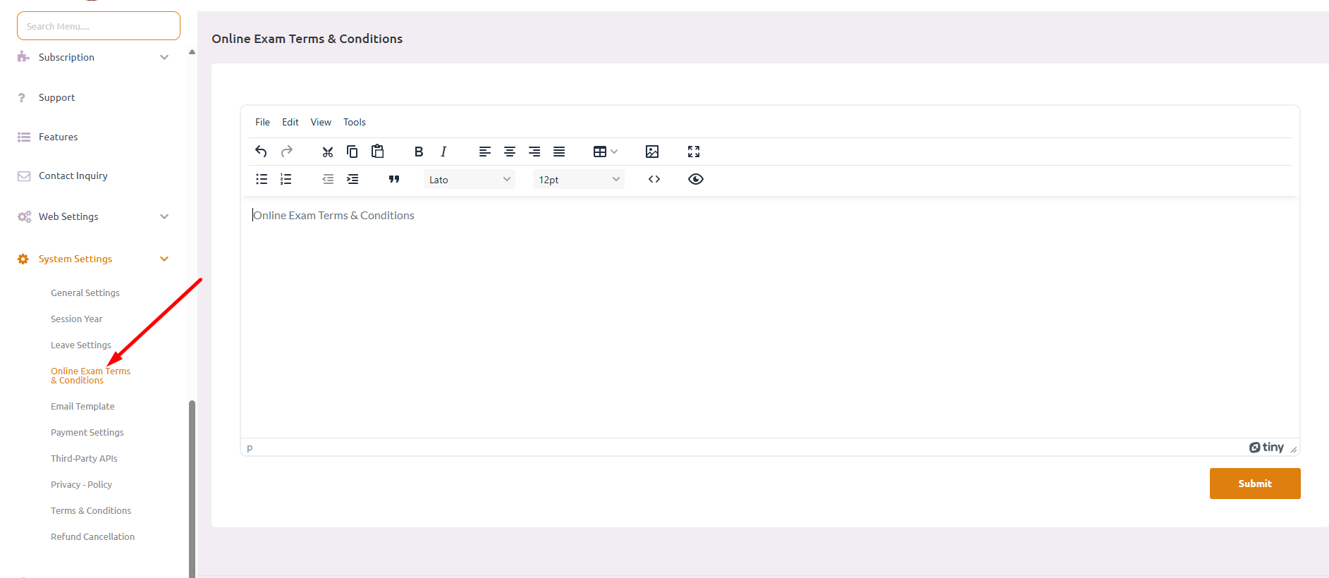Click the Undo icon in editor toolbar
This screenshot has height=578, width=1329.
[x=261, y=152]
